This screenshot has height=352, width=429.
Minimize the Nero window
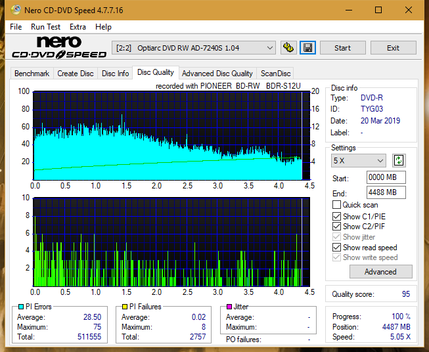click(349, 10)
